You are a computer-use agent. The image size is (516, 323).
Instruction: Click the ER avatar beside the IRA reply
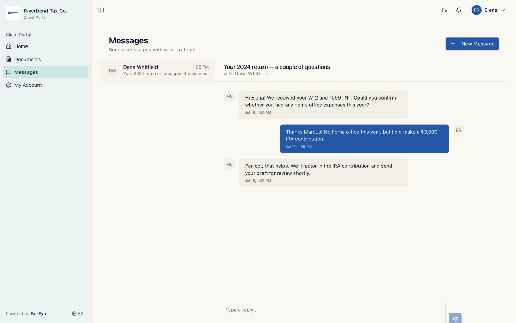459,130
